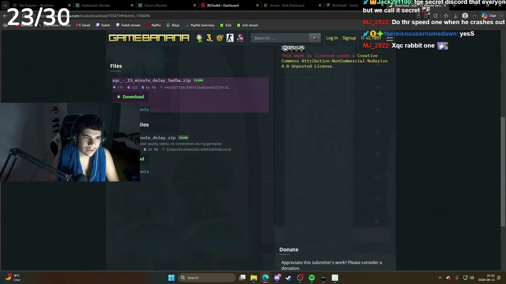Screen dimensions: 506x284
Task: Click the 66 MB file size
Action: point(149,88)
